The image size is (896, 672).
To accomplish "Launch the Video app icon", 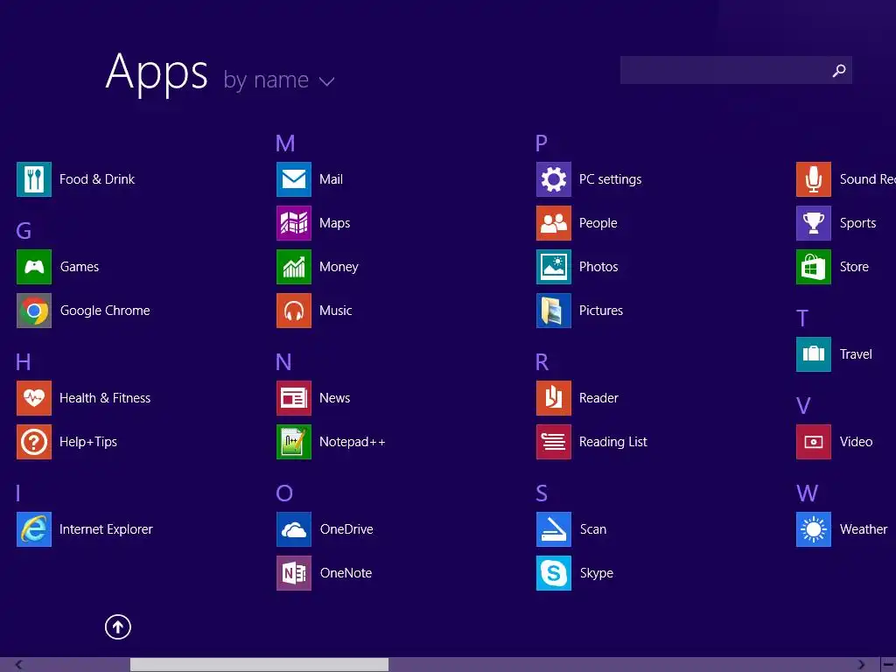I will click(x=813, y=442).
